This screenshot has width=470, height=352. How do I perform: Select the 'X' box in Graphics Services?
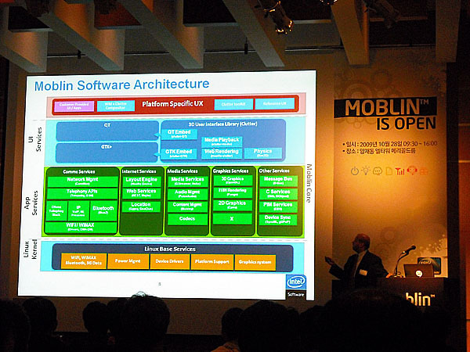pos(233,219)
